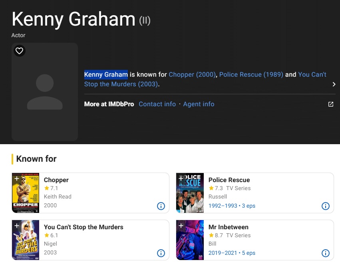Open Agent info on IMDbPro

point(199,104)
